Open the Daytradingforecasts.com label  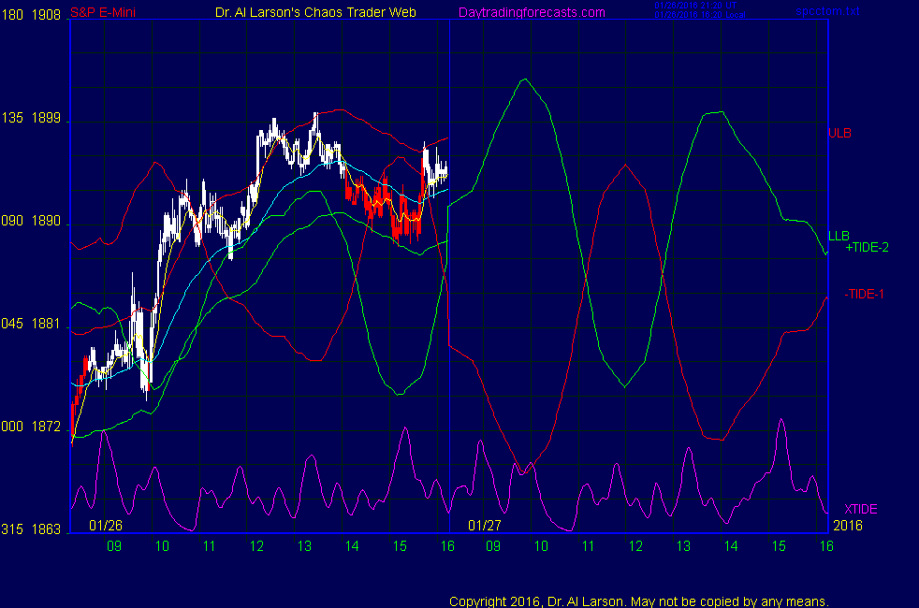pos(532,12)
